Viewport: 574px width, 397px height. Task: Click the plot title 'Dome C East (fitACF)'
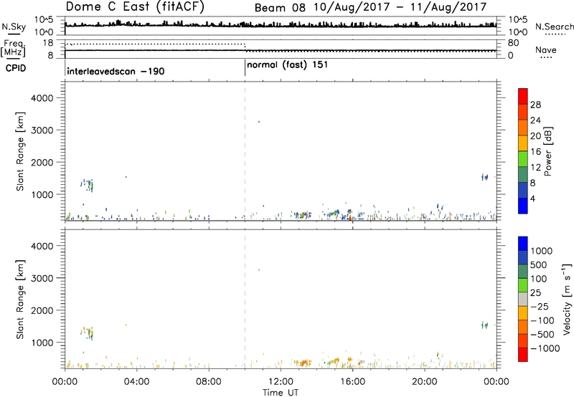point(135,6)
